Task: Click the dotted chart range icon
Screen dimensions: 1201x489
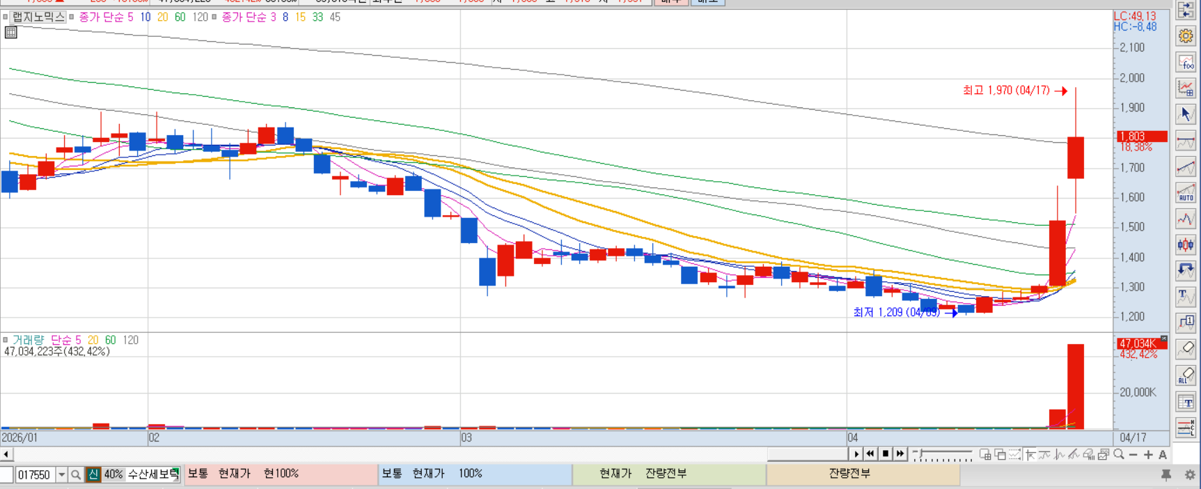Action: 1015,454
